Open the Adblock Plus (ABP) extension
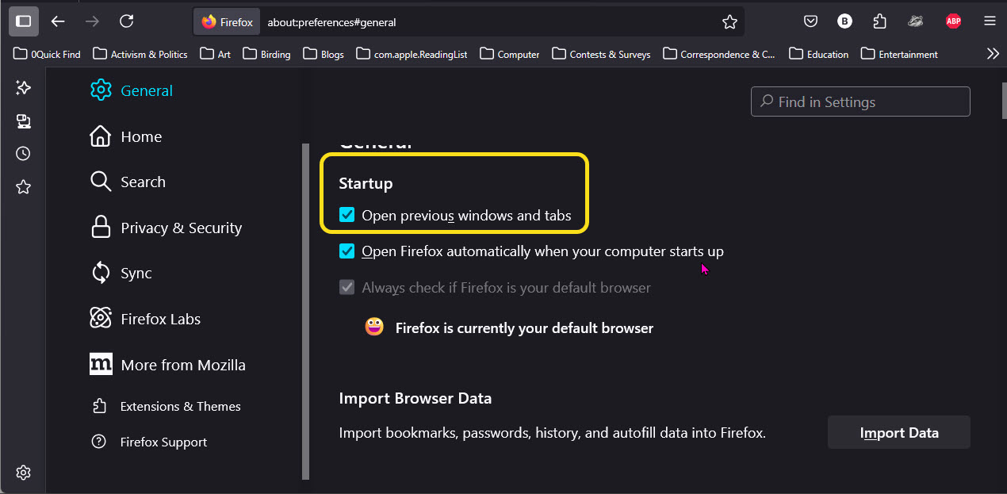This screenshot has height=494, width=1007. tap(953, 21)
